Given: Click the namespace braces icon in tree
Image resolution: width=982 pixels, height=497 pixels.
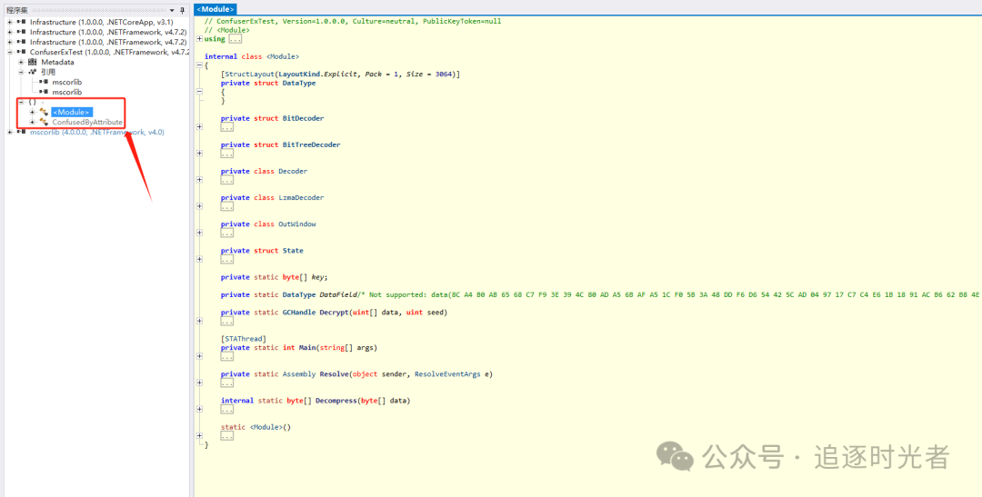Looking at the screenshot, I should pyautogui.click(x=33, y=102).
